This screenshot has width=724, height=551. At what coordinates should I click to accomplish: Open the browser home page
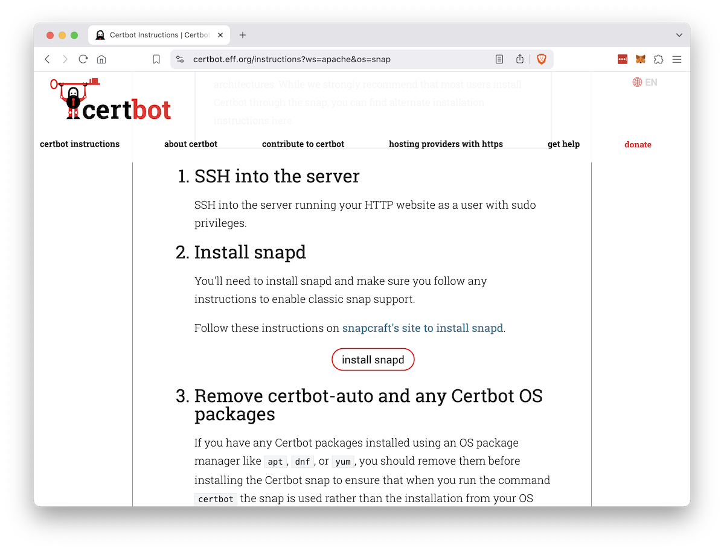click(101, 59)
